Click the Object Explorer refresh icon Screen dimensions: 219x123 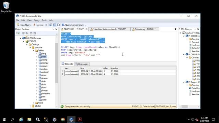pos(19,33)
